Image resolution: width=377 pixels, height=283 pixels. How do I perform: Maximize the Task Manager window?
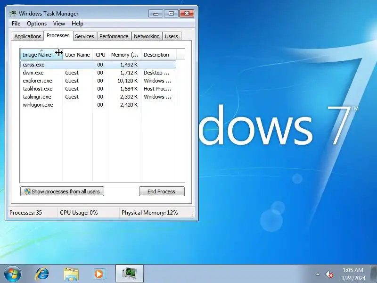(171, 14)
